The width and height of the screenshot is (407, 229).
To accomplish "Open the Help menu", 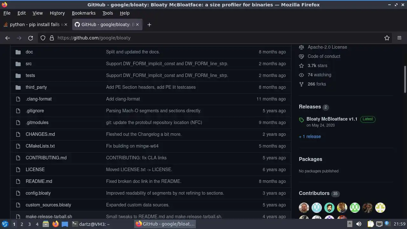I will click(x=125, y=13).
